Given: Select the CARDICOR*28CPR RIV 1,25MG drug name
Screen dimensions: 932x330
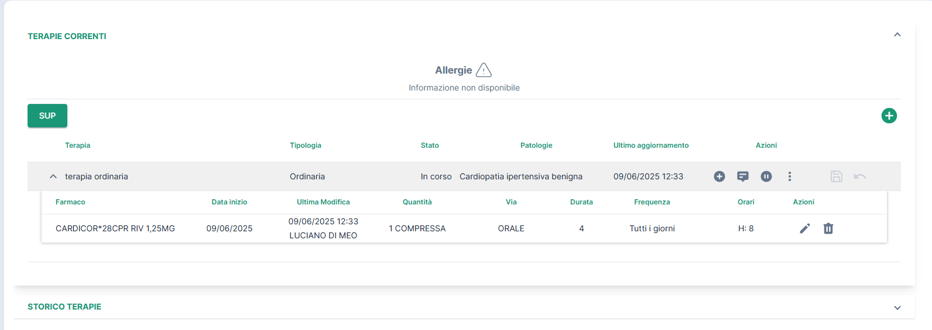Looking at the screenshot, I should coord(115,228).
